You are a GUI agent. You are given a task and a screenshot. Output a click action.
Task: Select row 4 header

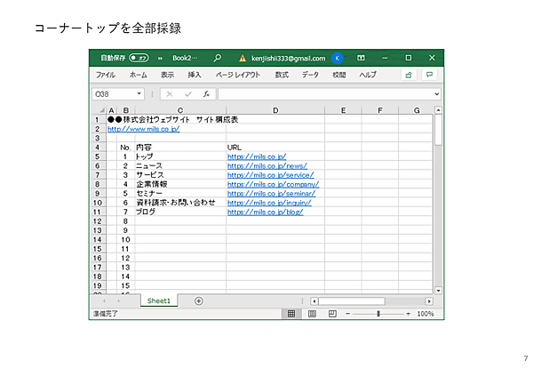point(98,148)
